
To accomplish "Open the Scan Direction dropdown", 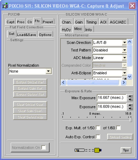I will [124, 43].
